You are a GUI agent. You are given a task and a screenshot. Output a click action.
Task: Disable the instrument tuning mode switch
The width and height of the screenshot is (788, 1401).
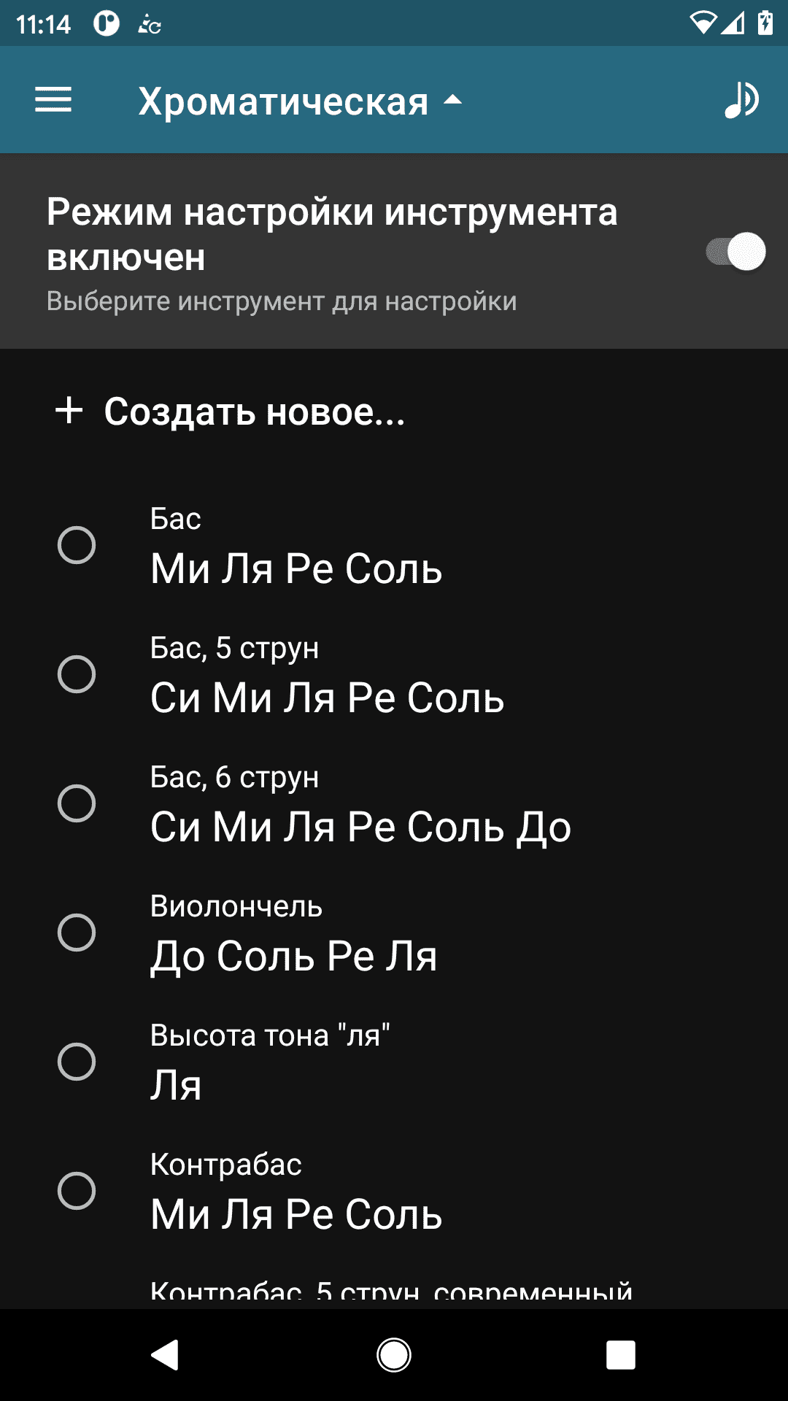click(x=735, y=252)
